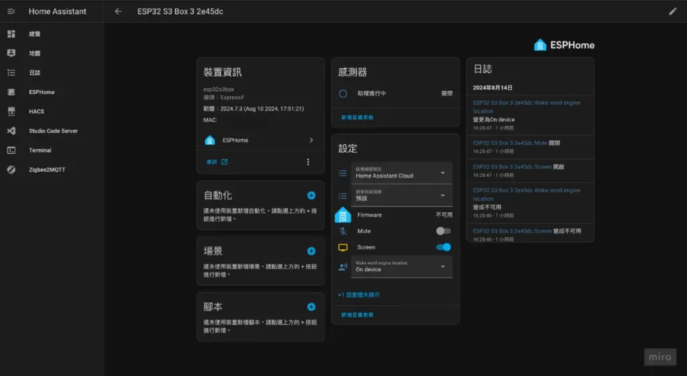Screen dimensions: 687x376
Task: Open the Home Assistant Cloud dropdown
Action: coord(402,173)
